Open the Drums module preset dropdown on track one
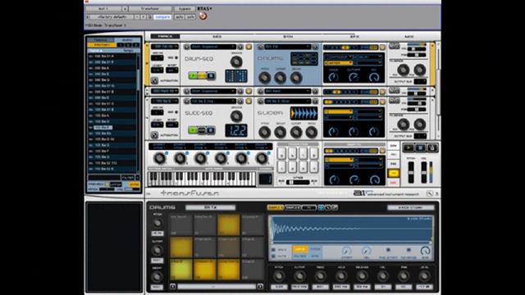The width and height of the screenshot is (525, 295). pyautogui.click(x=287, y=48)
